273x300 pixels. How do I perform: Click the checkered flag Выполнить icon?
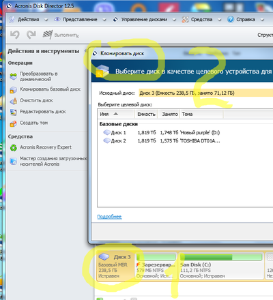tap(48, 35)
